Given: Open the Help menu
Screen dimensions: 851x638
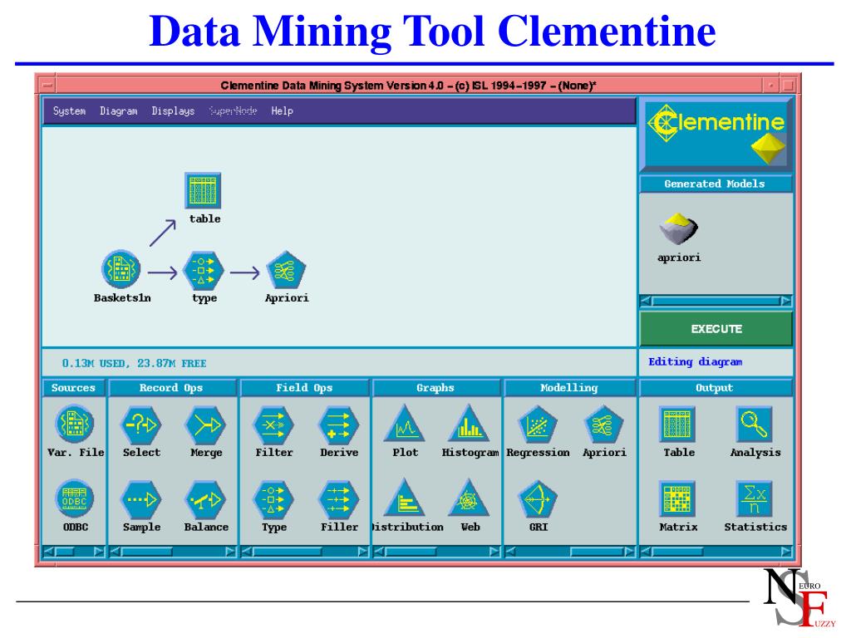Looking at the screenshot, I should point(282,111).
